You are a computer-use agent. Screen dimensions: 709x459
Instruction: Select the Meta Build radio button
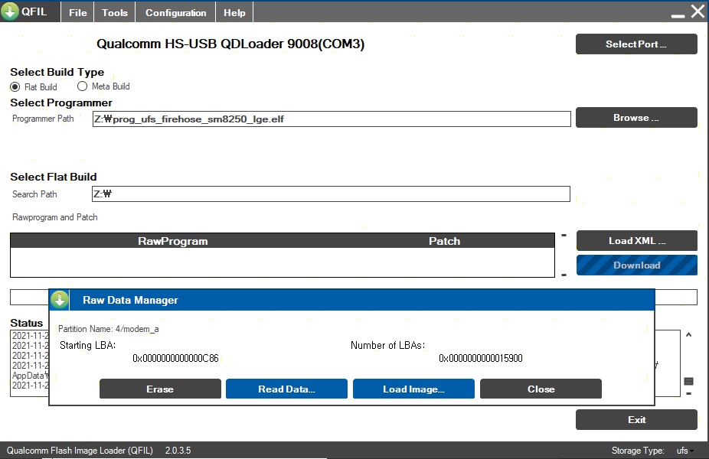[x=82, y=86]
